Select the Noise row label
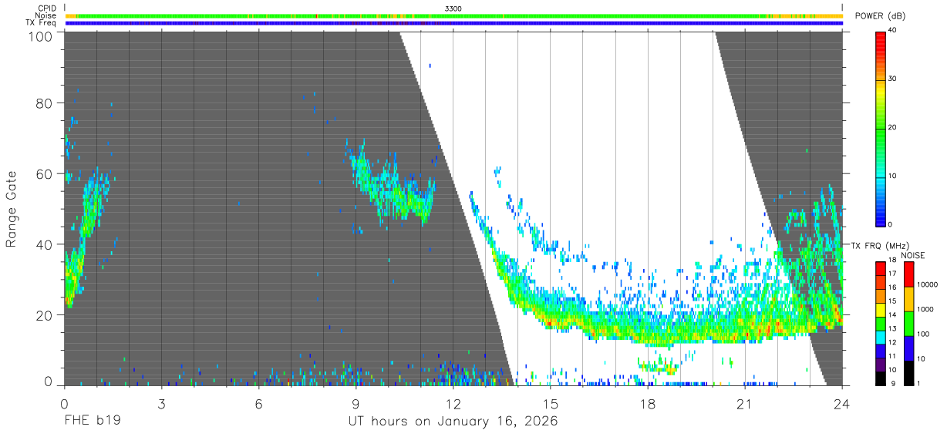This screenshot has width=947, height=437. (48, 15)
